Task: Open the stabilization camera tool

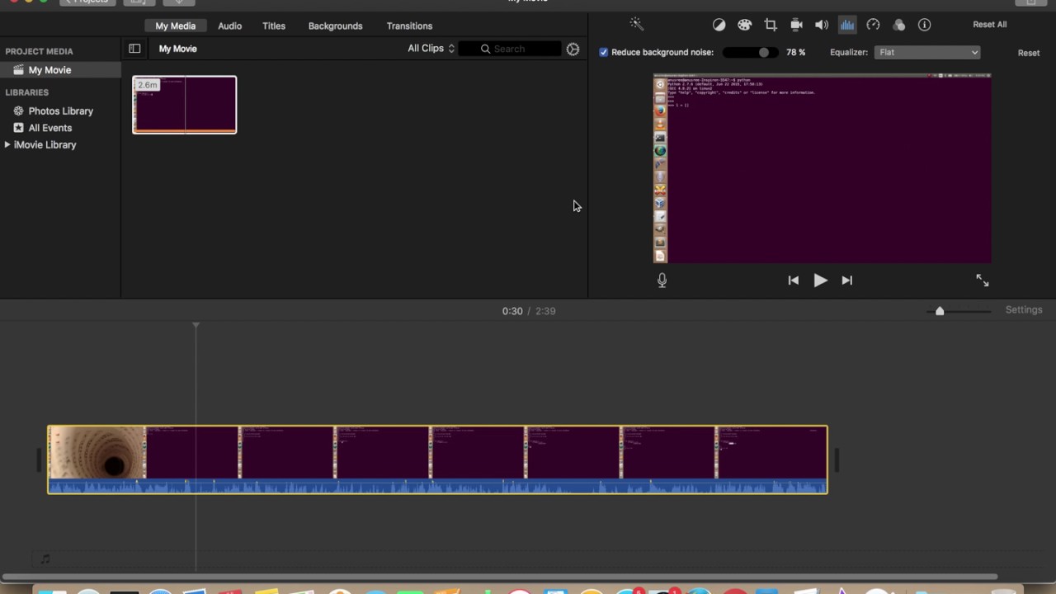Action: click(796, 25)
